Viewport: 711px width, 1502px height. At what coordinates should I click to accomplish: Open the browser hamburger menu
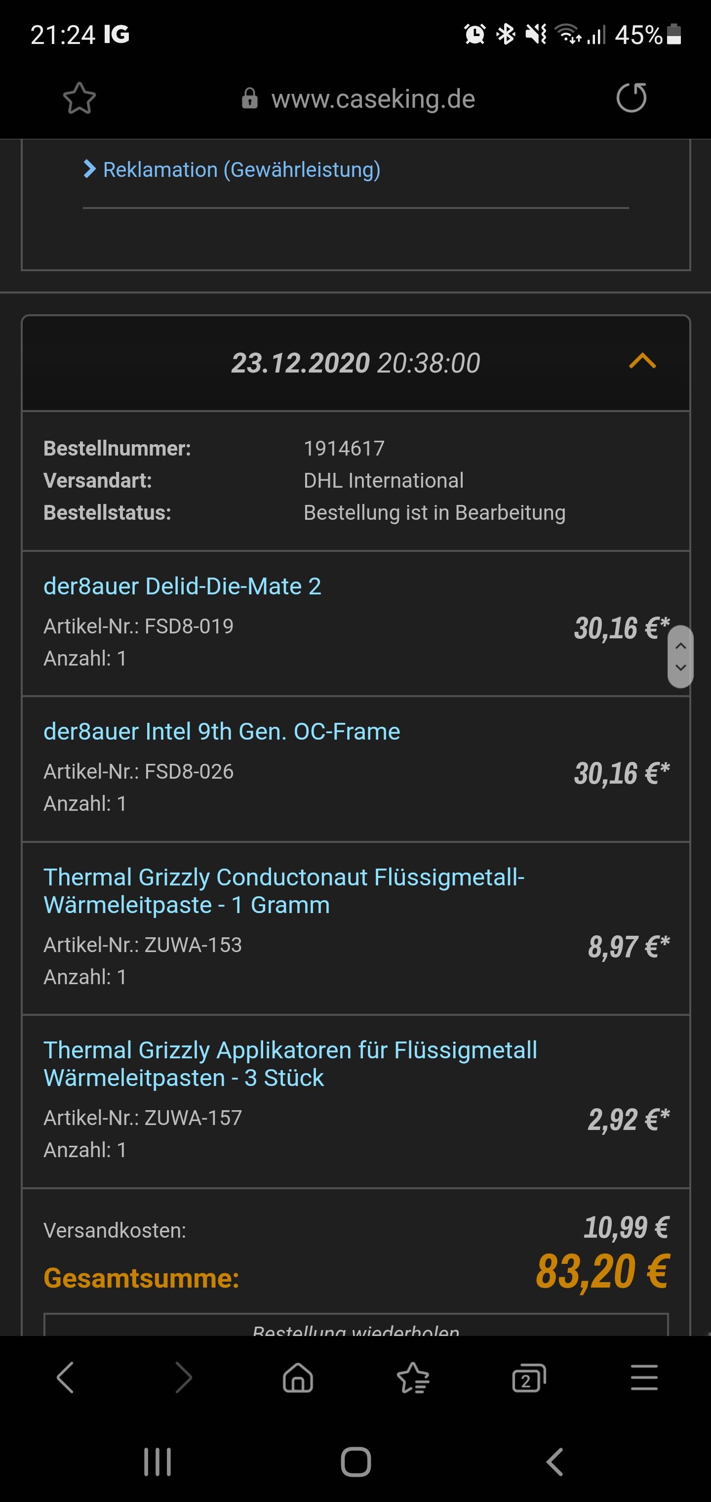click(x=644, y=1378)
